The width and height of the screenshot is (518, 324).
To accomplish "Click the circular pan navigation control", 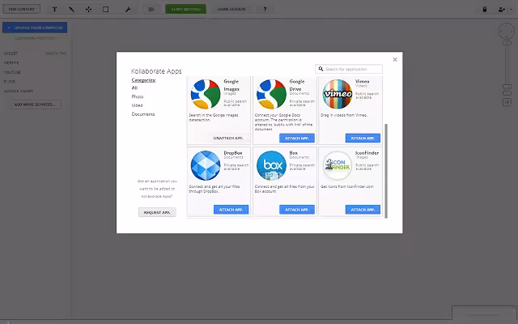I will coord(507,32).
